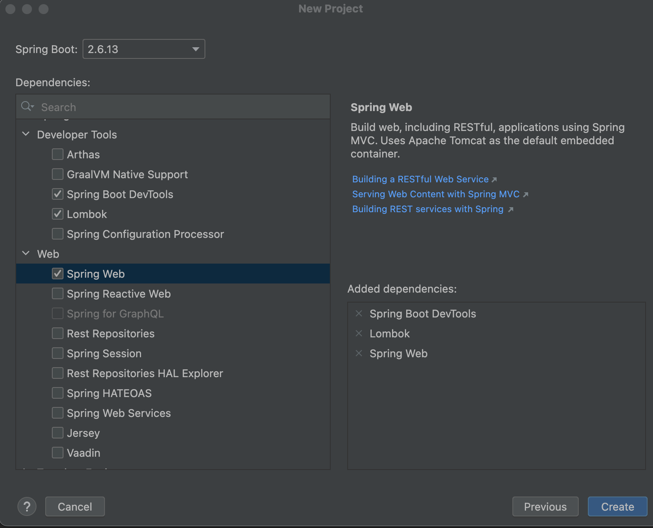Disable the Lombok dependency checkbox
653x528 pixels.
58,214
